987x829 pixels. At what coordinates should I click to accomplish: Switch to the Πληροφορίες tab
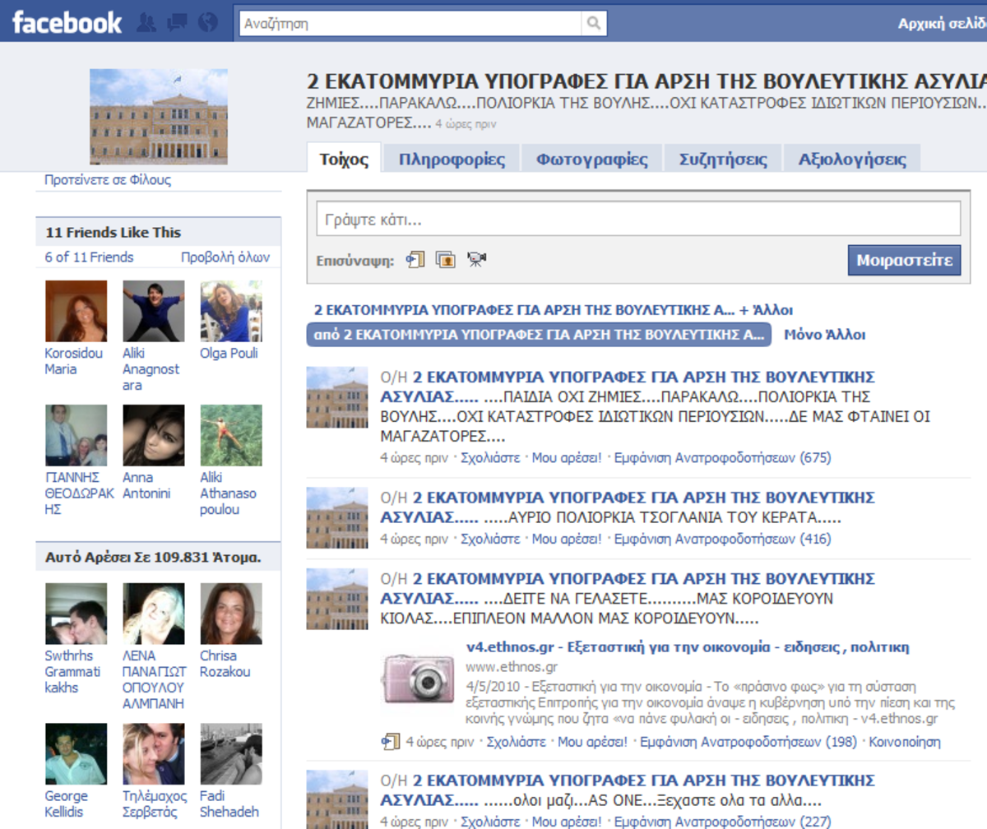coord(452,159)
